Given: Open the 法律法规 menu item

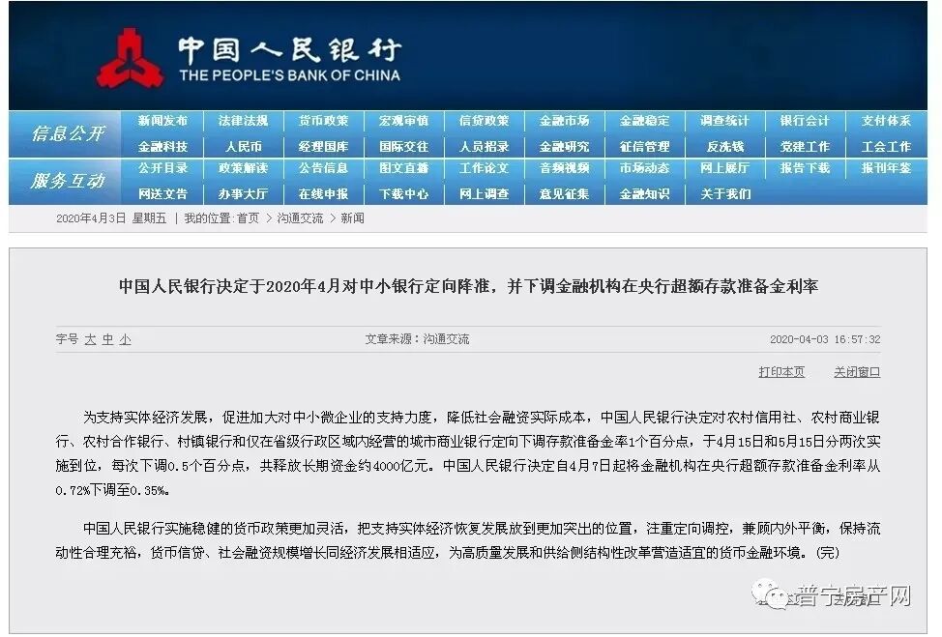Looking at the screenshot, I should coord(244,121).
